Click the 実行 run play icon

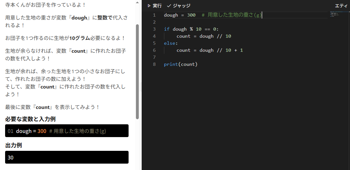[x=149, y=6]
